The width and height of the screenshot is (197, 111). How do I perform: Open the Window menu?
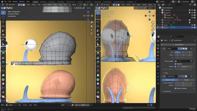[x=22, y=2]
